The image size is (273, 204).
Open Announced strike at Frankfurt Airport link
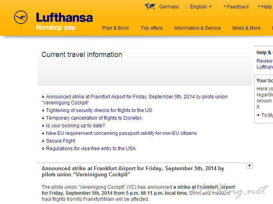pyautogui.click(x=135, y=100)
